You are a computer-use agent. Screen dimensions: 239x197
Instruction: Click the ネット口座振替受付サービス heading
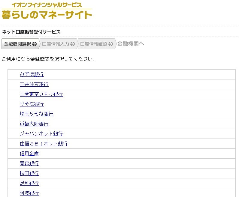tap(31, 32)
